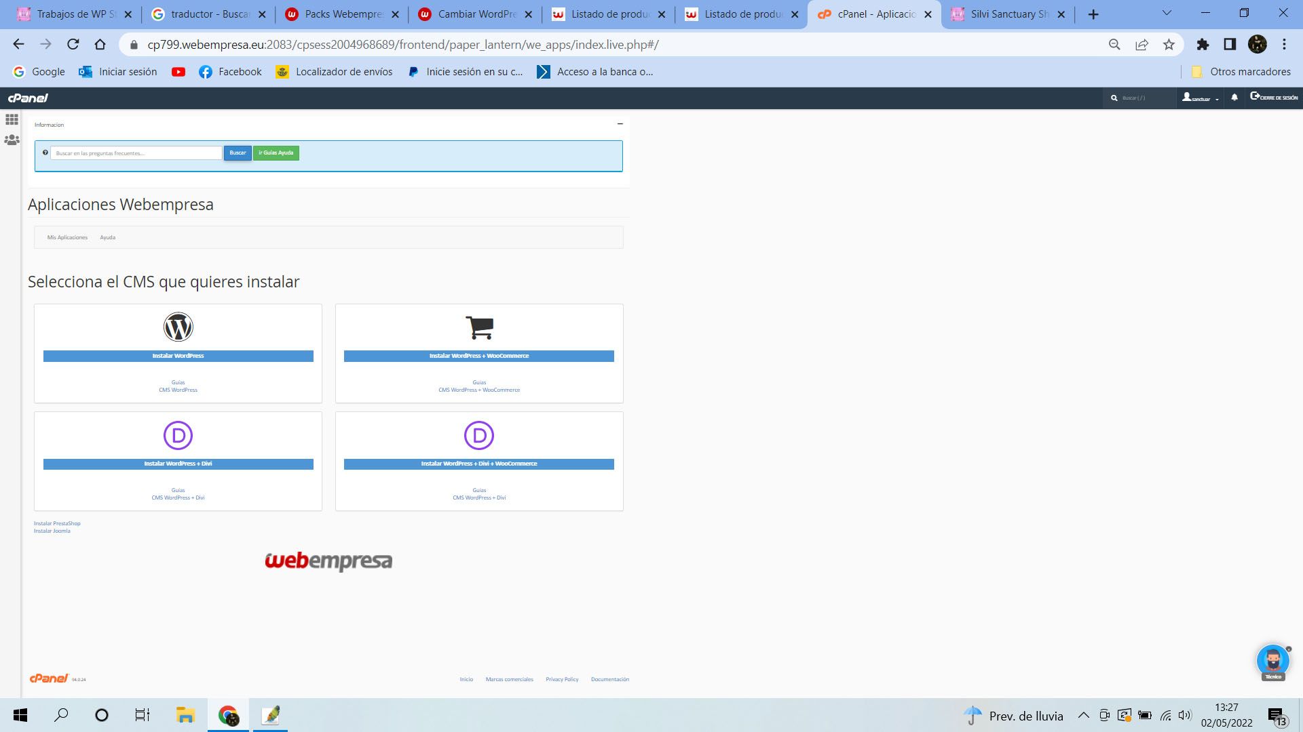Click the shopping cart WooCommerce icon

(x=479, y=327)
